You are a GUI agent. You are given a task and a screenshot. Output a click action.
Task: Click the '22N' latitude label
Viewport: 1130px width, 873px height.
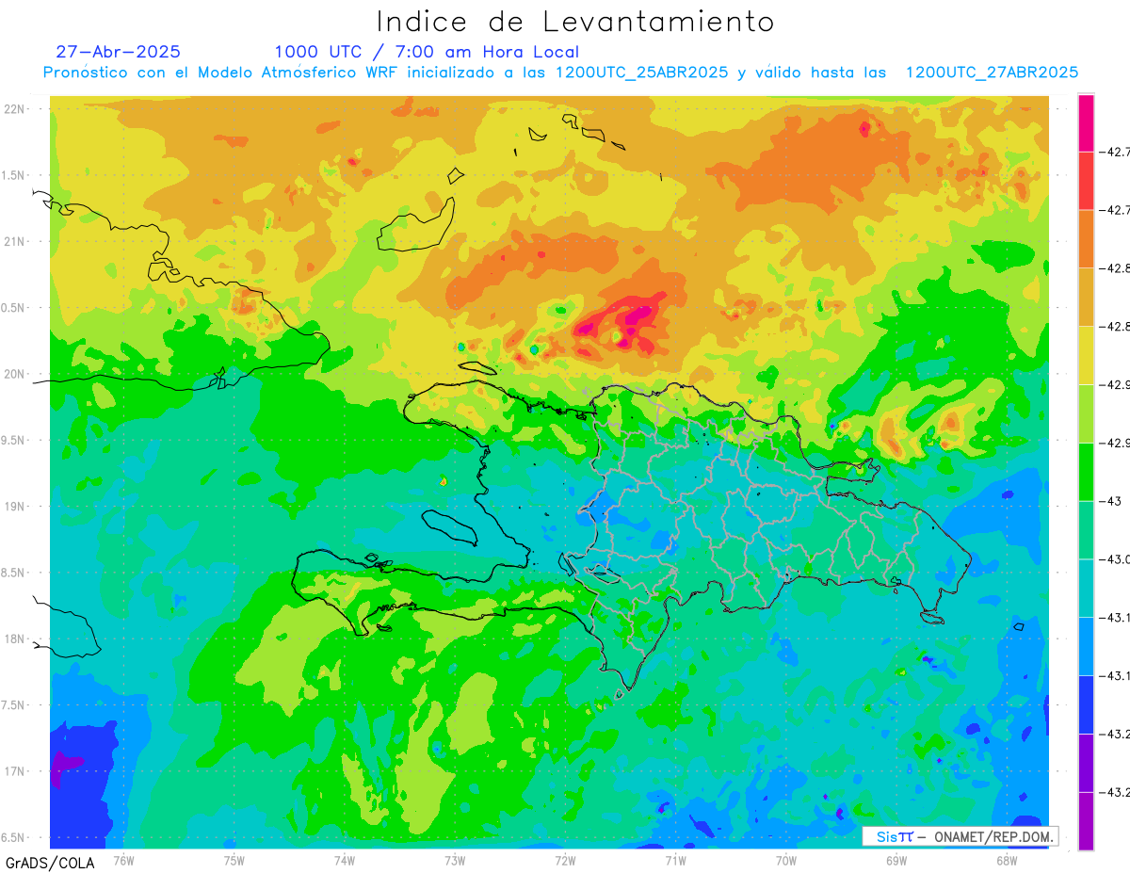(16, 109)
